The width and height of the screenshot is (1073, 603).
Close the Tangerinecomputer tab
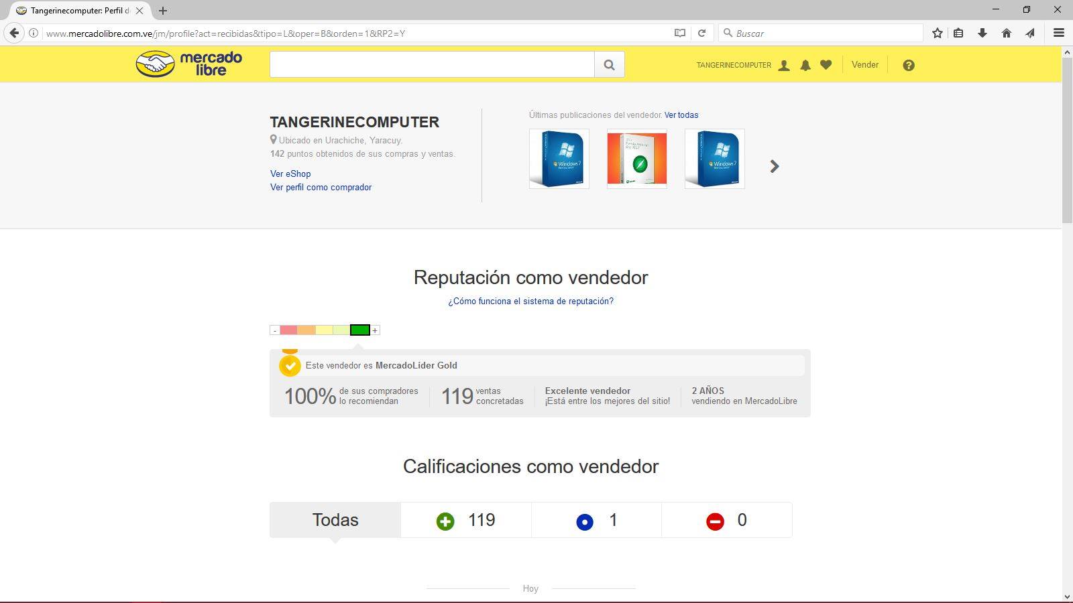coord(139,11)
